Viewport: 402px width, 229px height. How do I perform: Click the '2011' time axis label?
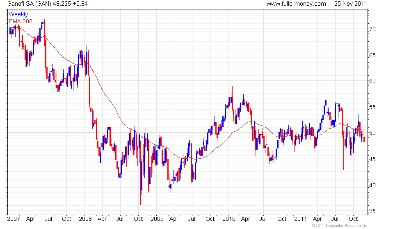[300, 219]
